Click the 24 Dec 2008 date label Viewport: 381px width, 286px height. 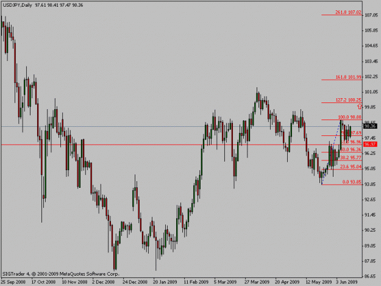coord(135,282)
